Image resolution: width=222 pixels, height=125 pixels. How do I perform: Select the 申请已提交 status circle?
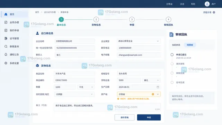tap(172, 55)
